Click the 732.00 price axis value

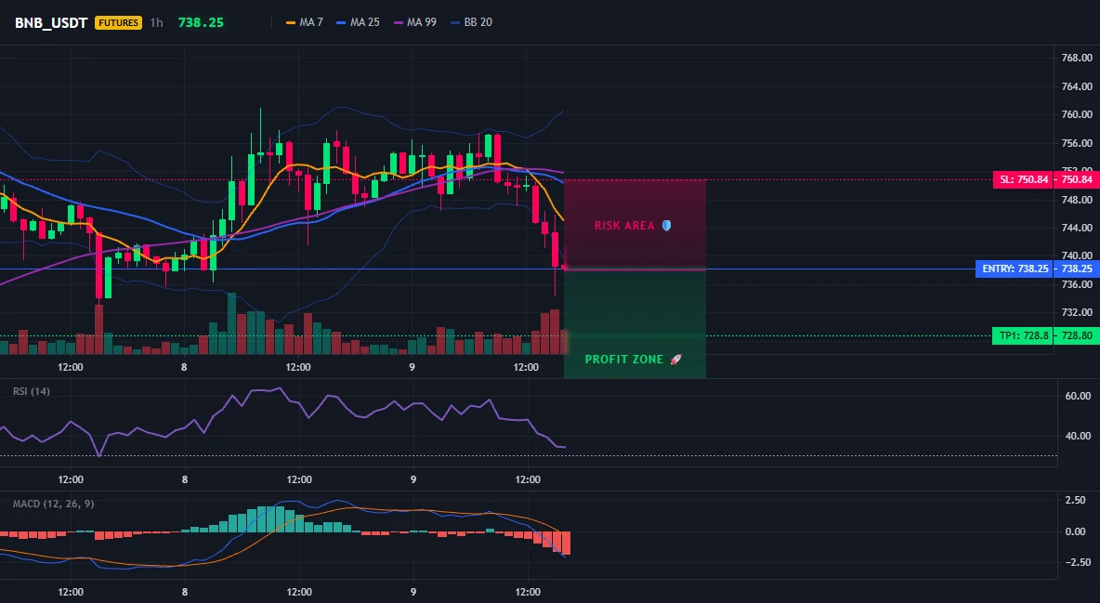pos(1077,312)
